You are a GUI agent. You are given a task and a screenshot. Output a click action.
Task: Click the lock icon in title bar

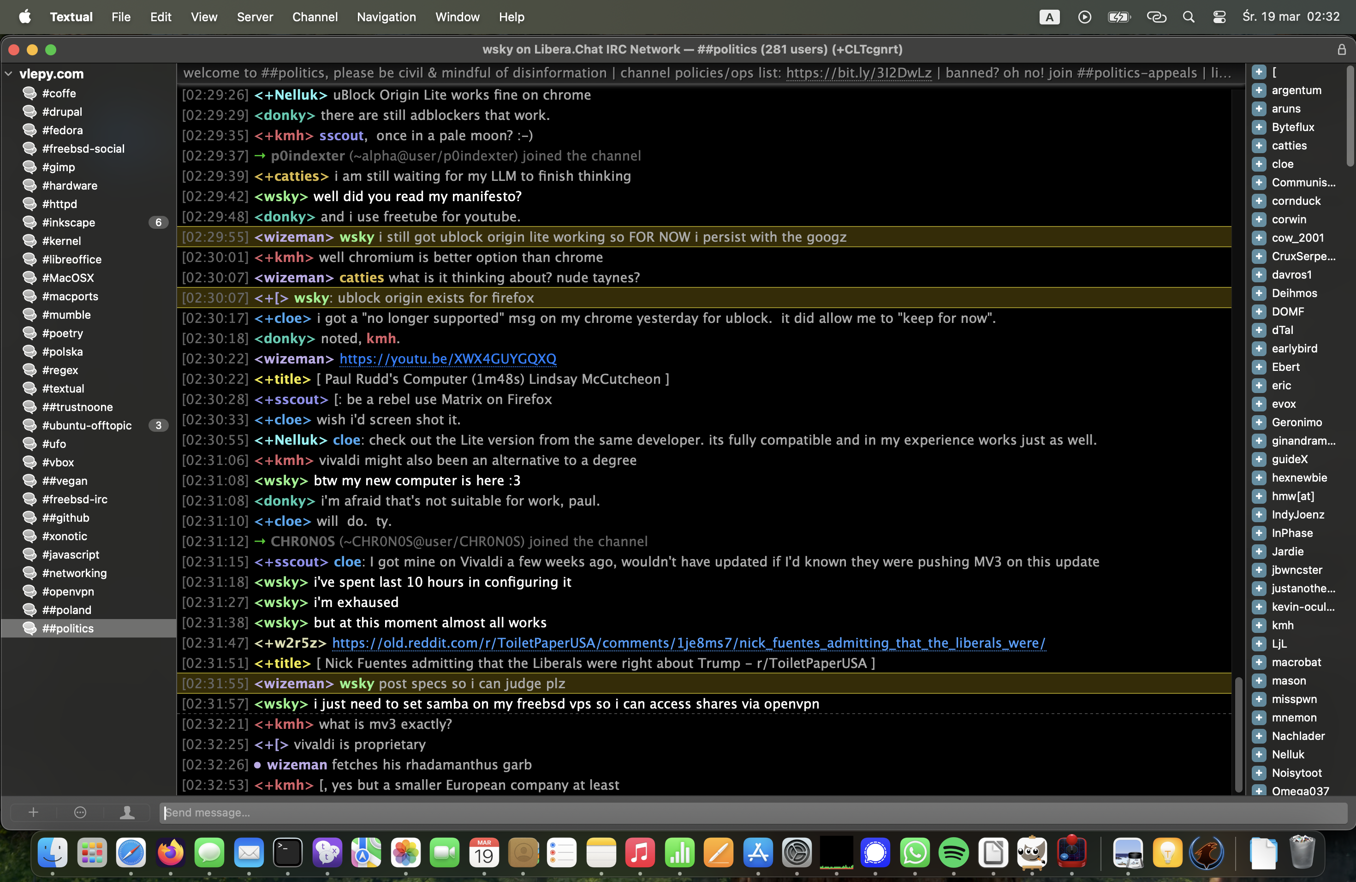tap(1342, 49)
